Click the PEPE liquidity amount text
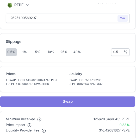This screenshot has height=138, width=136. 85,84
